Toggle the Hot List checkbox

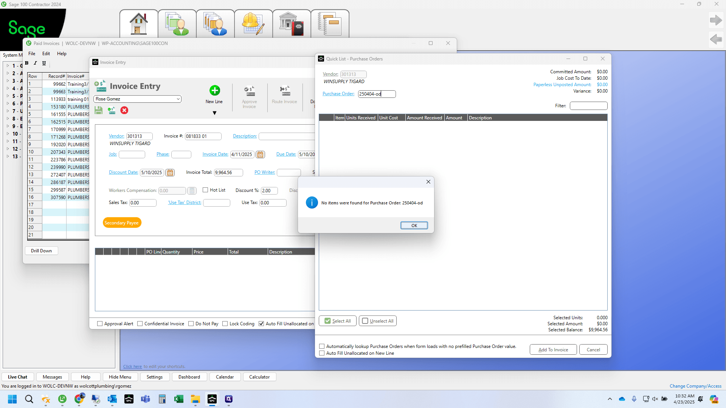pyautogui.click(x=205, y=190)
